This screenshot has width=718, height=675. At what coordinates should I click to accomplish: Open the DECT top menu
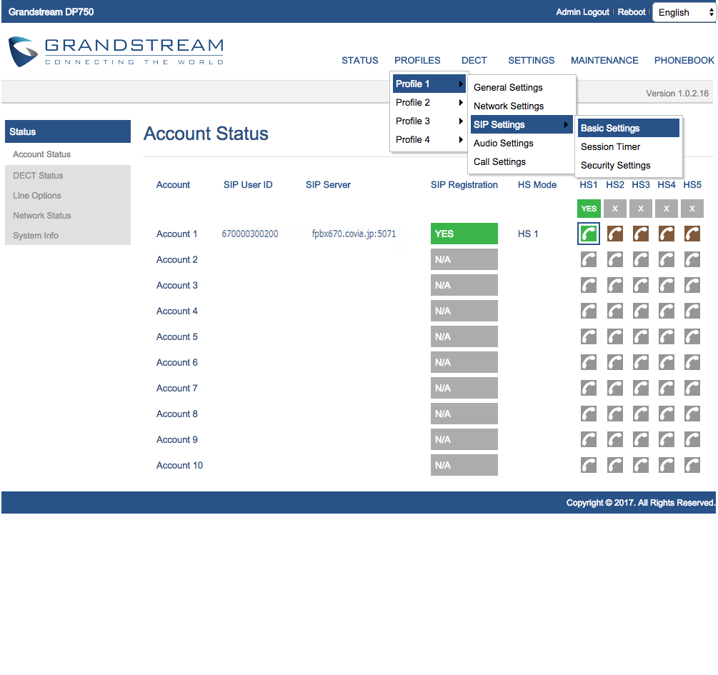point(474,61)
